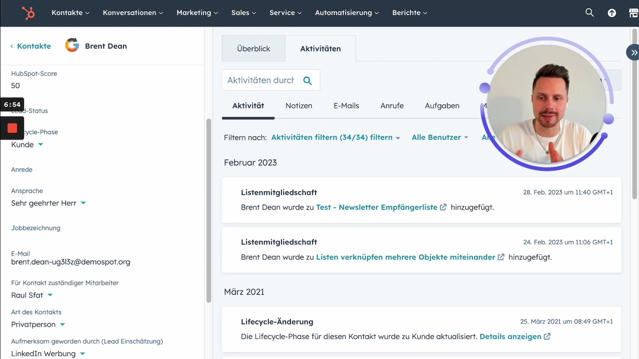Click the circular upgrade arrow icon
This screenshot has width=639, height=359.
pyautogui.click(x=612, y=13)
